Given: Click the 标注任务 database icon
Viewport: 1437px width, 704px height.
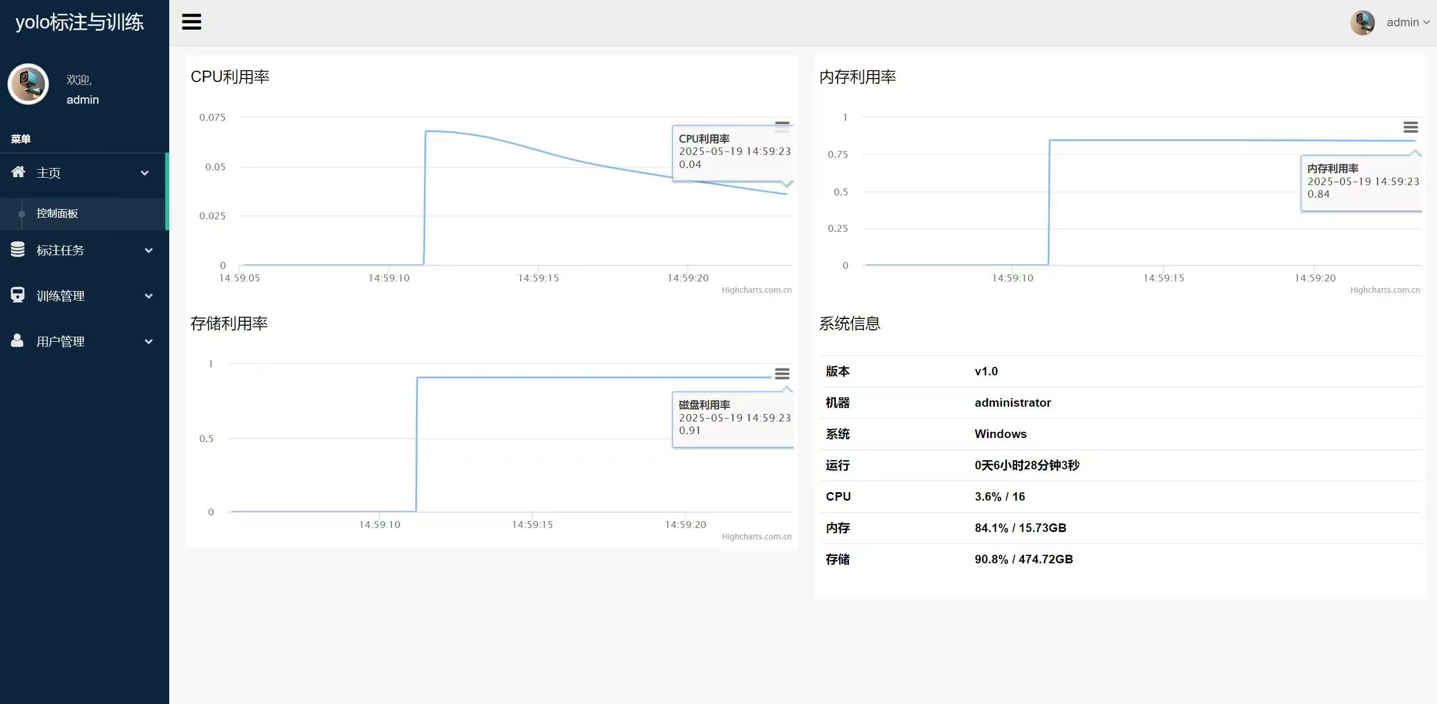Looking at the screenshot, I should 17,250.
